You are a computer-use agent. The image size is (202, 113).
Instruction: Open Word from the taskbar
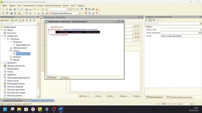(x=61, y=109)
